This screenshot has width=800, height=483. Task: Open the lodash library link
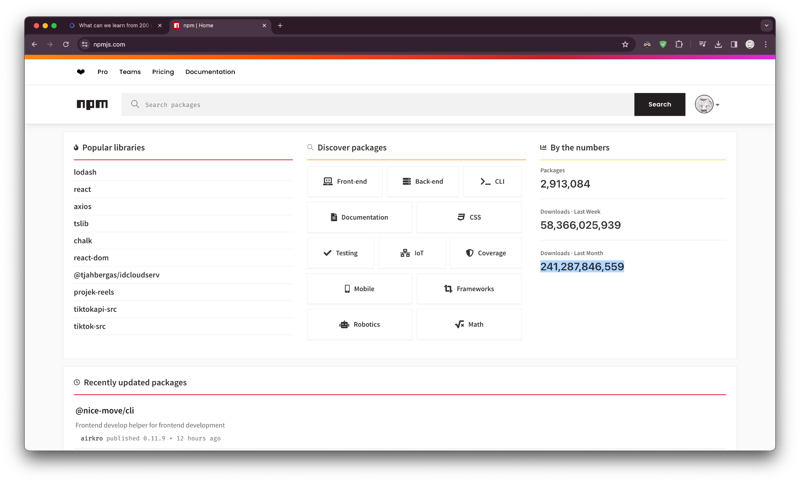[x=85, y=172]
